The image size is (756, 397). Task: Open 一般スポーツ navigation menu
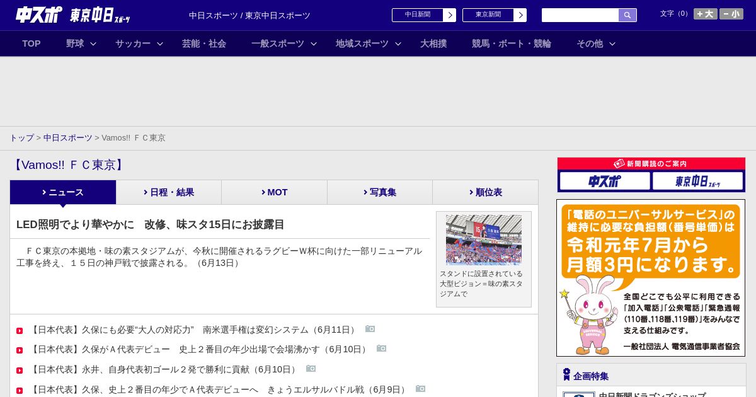click(x=278, y=43)
